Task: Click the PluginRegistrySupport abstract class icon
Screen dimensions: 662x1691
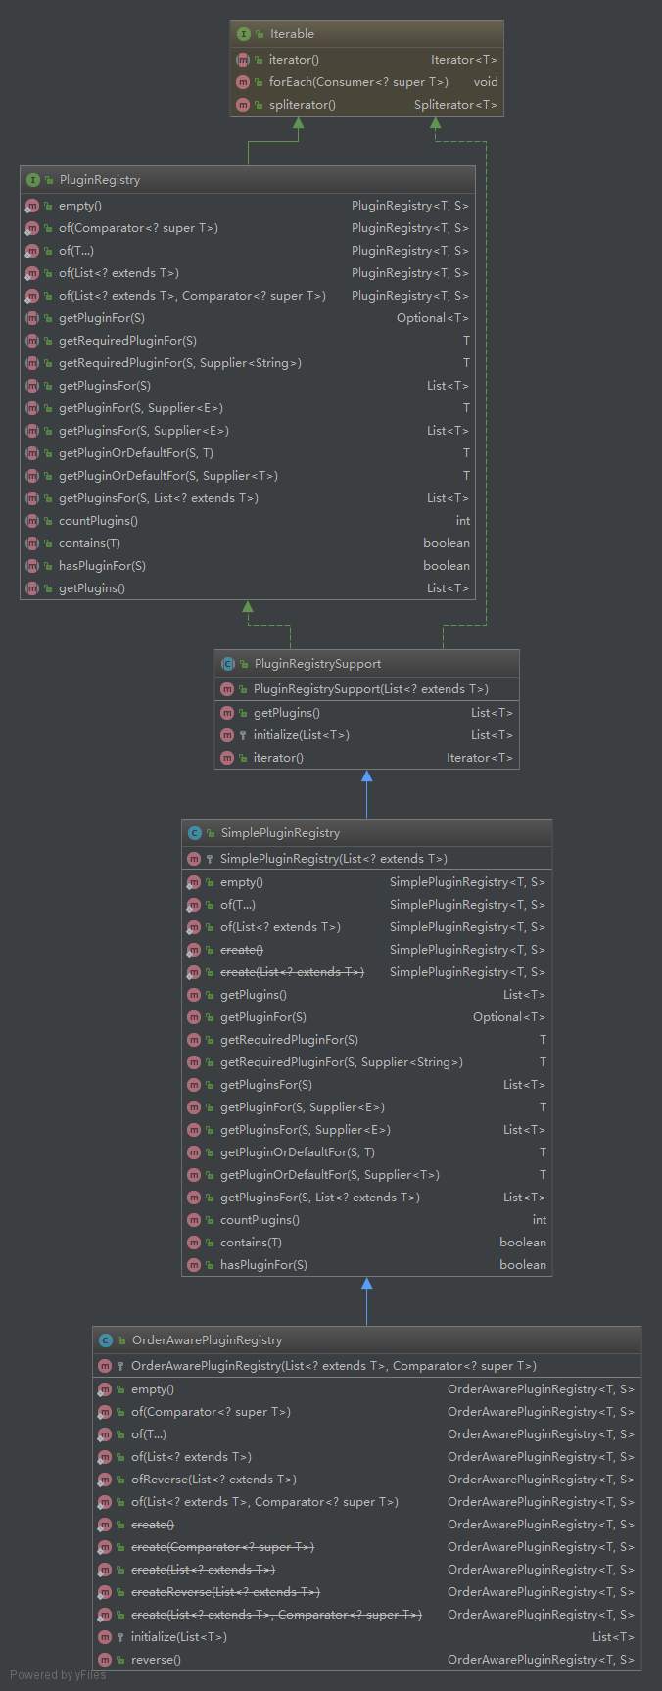Action: 228,664
